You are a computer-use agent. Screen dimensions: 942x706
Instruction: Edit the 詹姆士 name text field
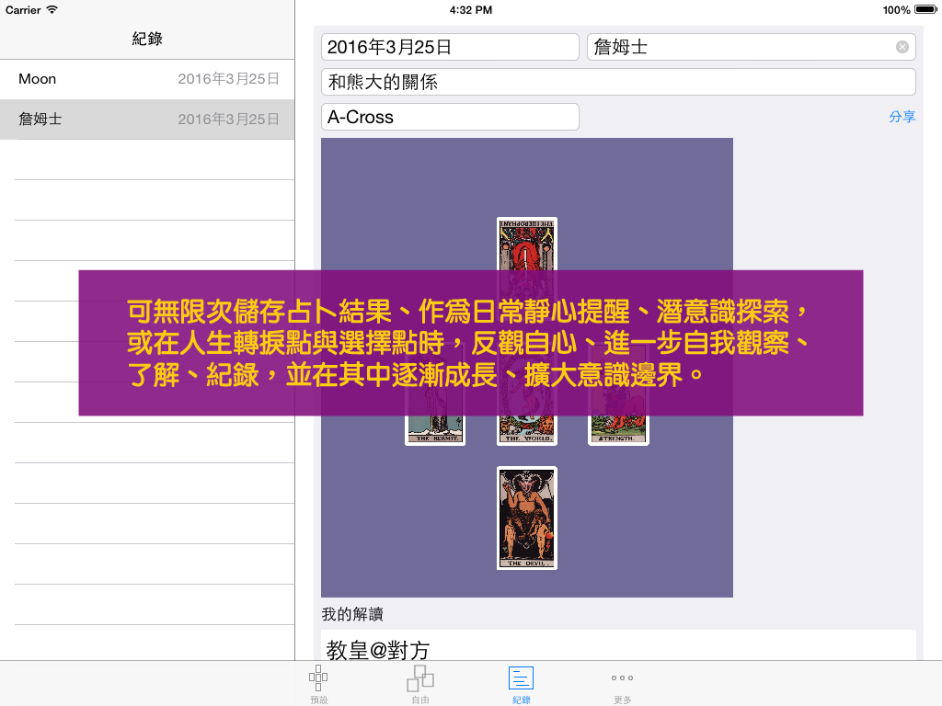click(736, 47)
